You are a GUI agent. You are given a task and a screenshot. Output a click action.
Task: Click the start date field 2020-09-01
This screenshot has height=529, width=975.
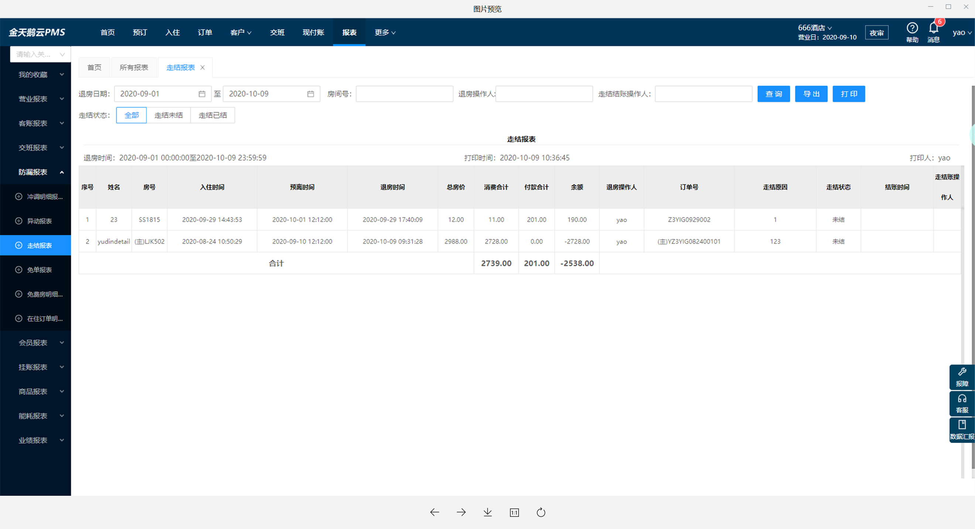163,94
